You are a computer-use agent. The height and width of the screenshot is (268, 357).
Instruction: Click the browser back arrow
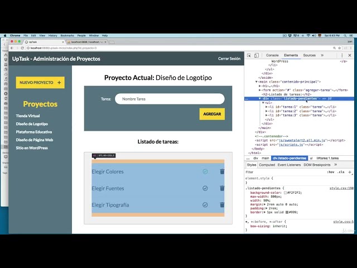(12, 48)
